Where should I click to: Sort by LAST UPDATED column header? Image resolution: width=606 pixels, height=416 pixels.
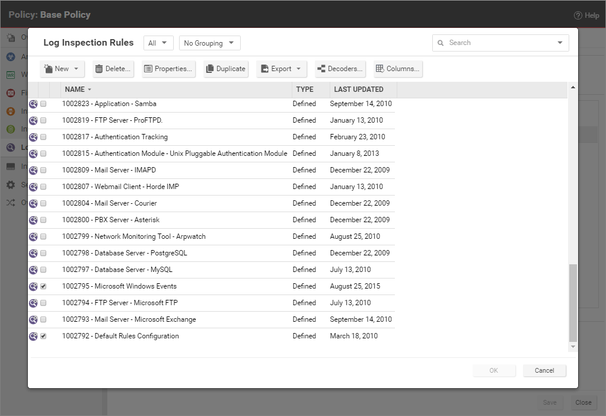(358, 89)
